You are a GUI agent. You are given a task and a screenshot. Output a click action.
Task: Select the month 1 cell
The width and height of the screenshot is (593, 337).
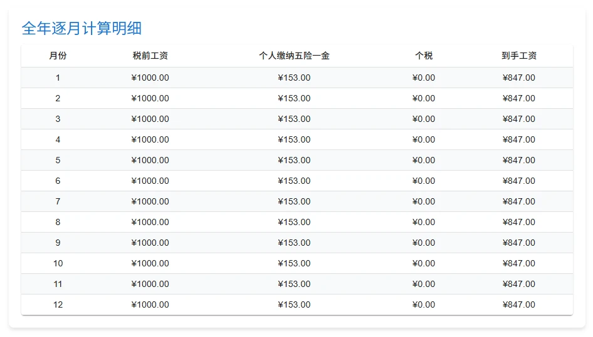(x=58, y=78)
